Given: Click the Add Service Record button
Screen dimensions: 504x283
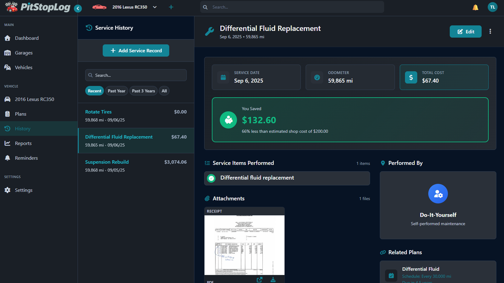Looking at the screenshot, I should coord(136,50).
